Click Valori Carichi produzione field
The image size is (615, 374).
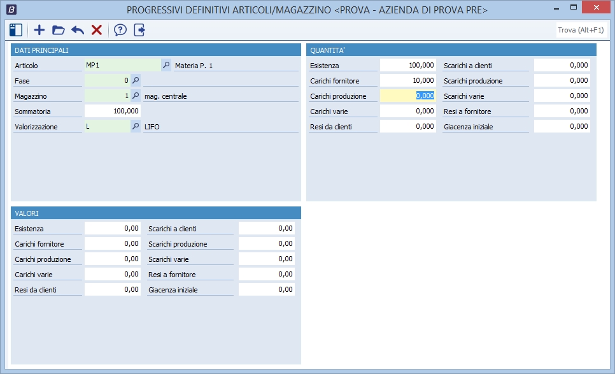113,259
